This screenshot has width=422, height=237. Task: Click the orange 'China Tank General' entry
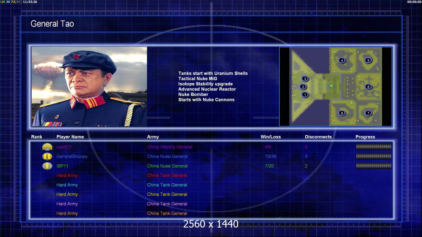(x=167, y=213)
